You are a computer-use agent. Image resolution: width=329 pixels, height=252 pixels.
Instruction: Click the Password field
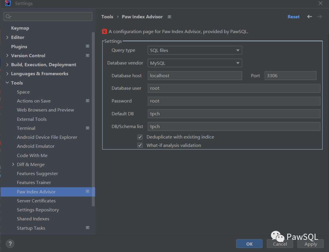click(234, 101)
